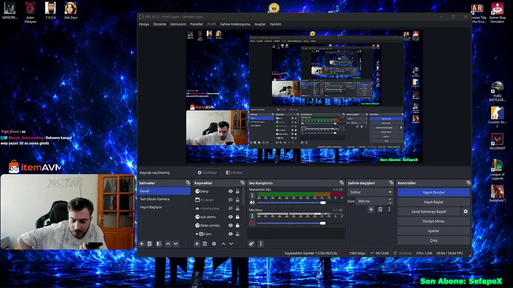Pop out the Kaynaklar dock panel
513x288 pixels.
[x=242, y=183]
